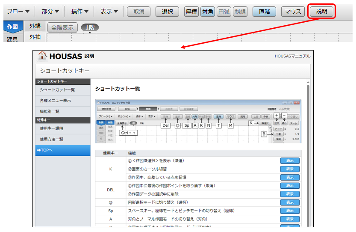Click the A key cell
Image resolution: width=356 pixels, height=232 pixels.
tap(111, 219)
